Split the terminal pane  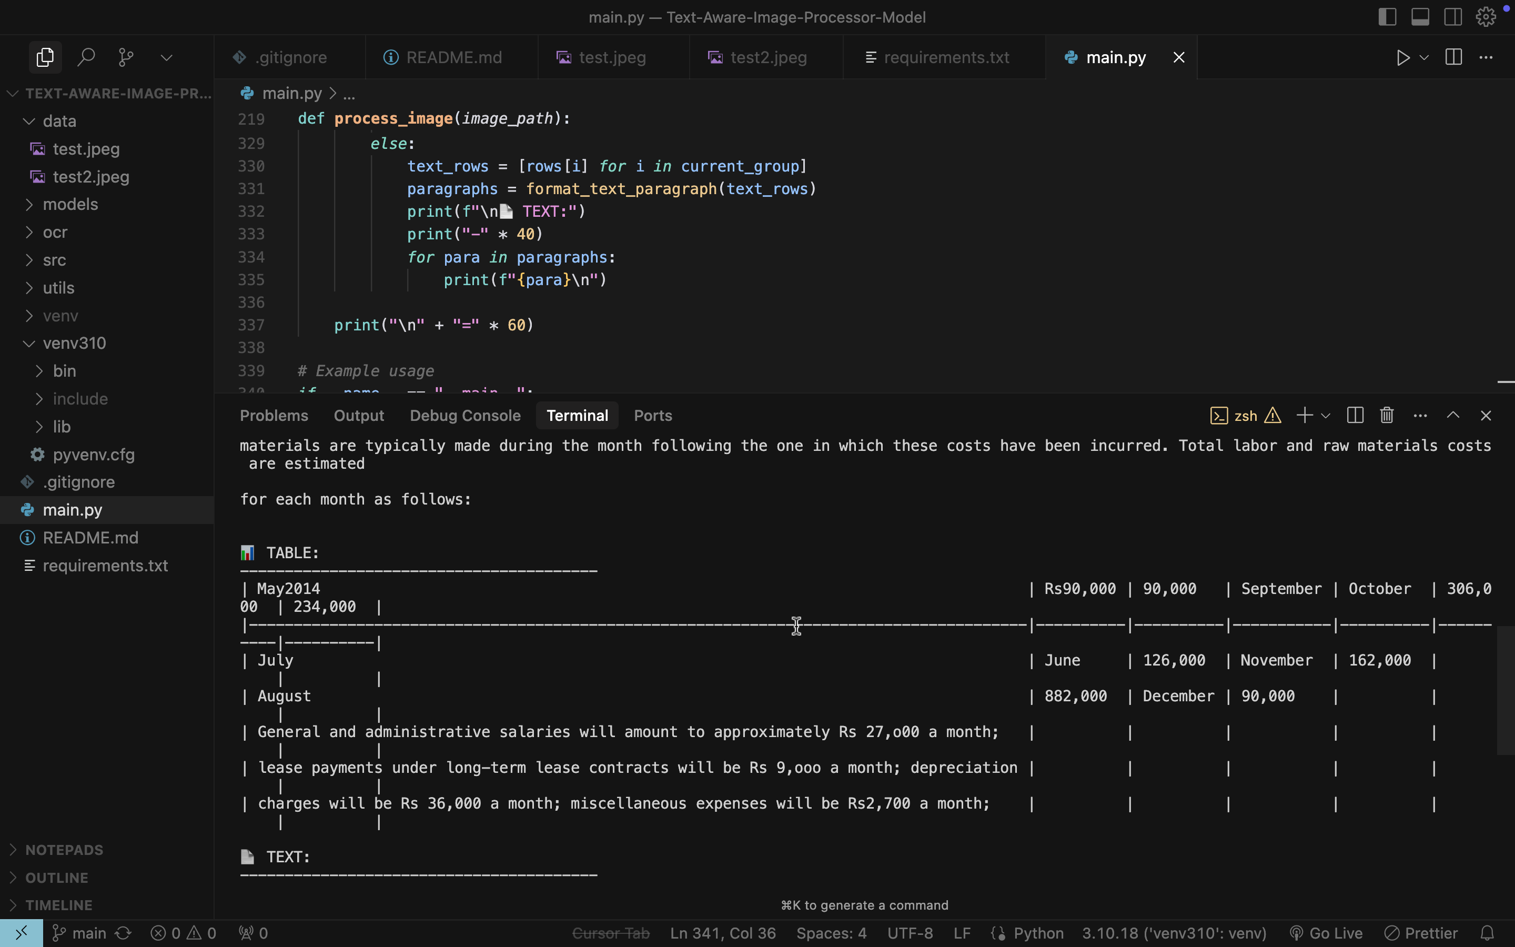pos(1355,415)
